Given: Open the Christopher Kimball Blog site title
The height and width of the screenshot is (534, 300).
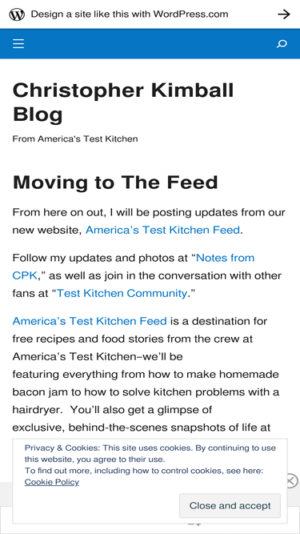Looking at the screenshot, I should 123,102.
